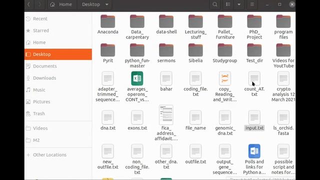The height and width of the screenshot is (180, 320).
Task: Go to Recent in the sidebar
Action: click(58, 19)
